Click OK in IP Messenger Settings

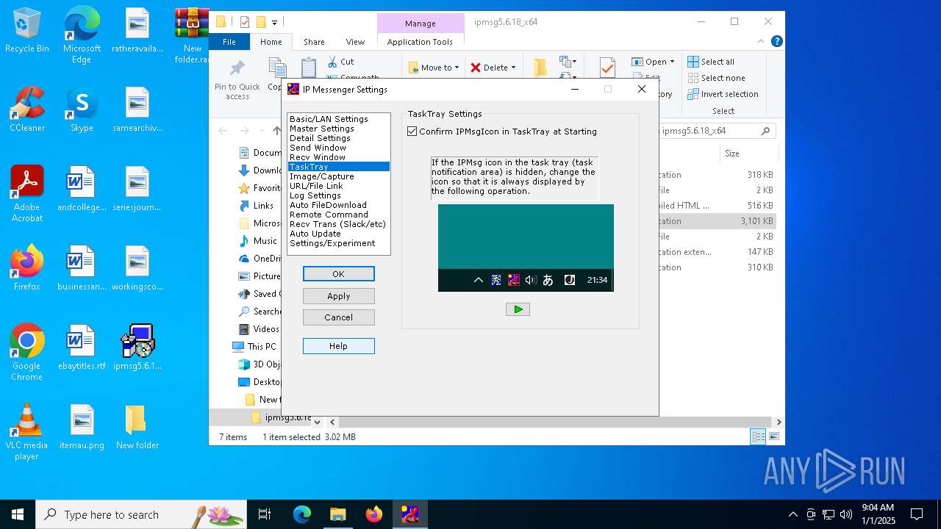tap(338, 273)
